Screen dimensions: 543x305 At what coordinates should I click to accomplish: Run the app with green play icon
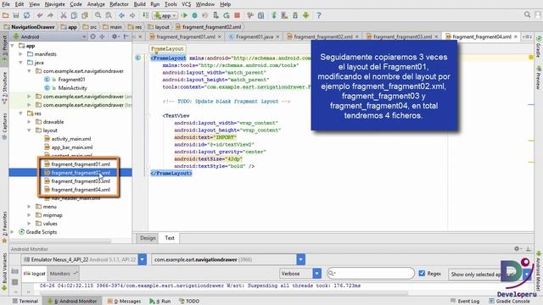point(185,15)
